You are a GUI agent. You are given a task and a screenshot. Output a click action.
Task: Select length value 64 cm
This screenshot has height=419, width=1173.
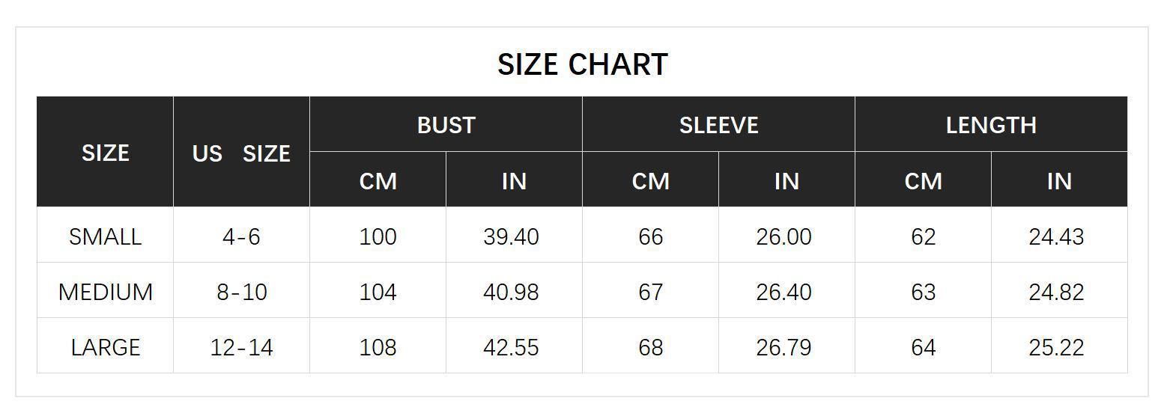923,347
